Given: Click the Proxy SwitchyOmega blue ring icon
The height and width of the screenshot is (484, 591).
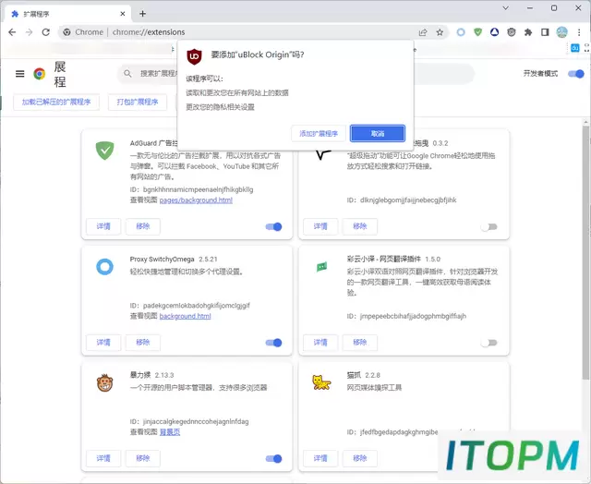Looking at the screenshot, I should tap(104, 267).
